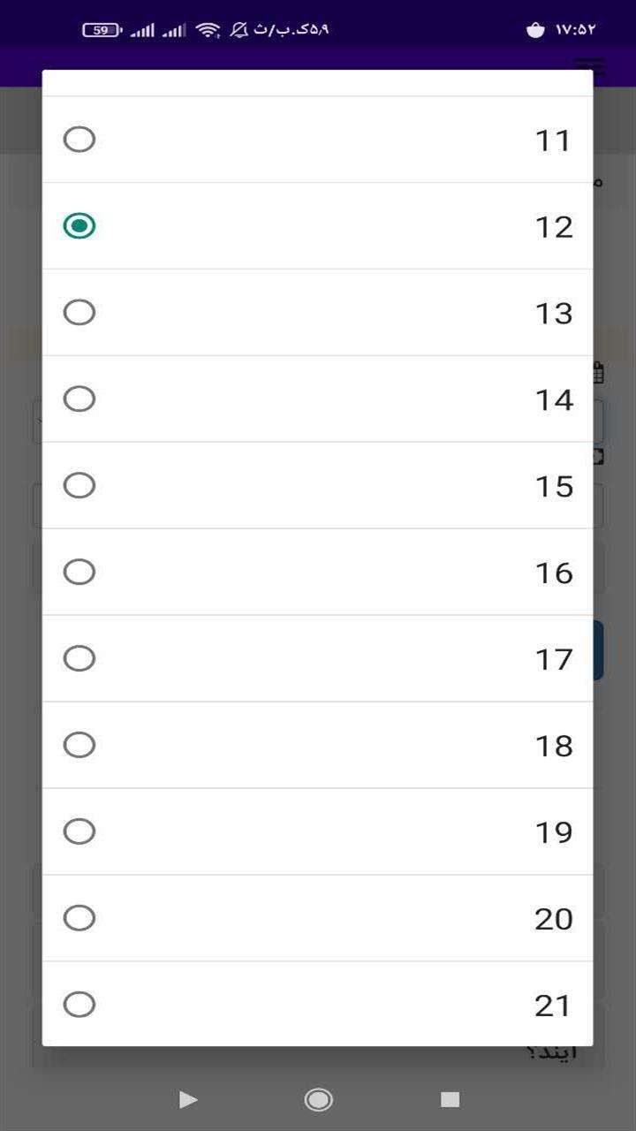Tap the recent apps square button
The image size is (636, 1131).
450,1099
